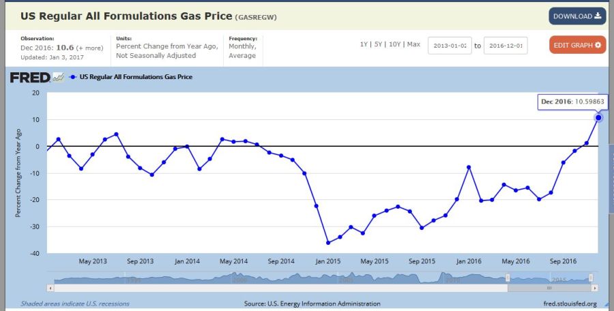The image size is (614, 311).
Task: Click the start date input field
Action: tap(450, 46)
